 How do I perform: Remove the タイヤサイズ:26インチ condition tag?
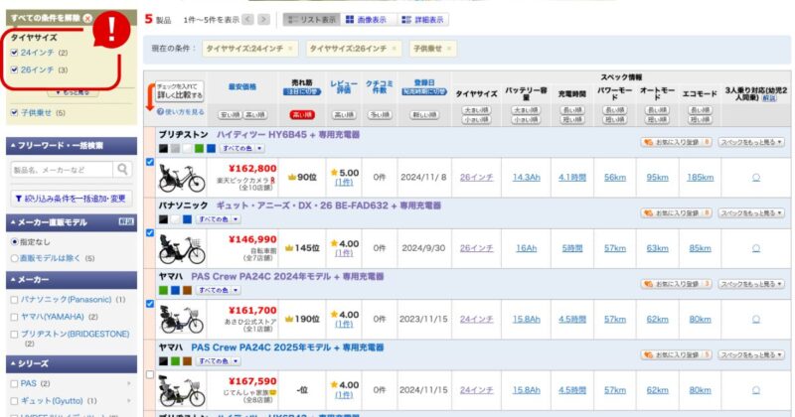tap(394, 49)
